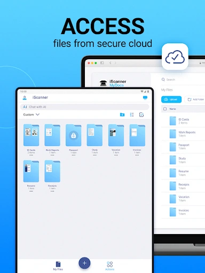Open the user profile icon in iScanner tablet app

click(x=25, y=98)
